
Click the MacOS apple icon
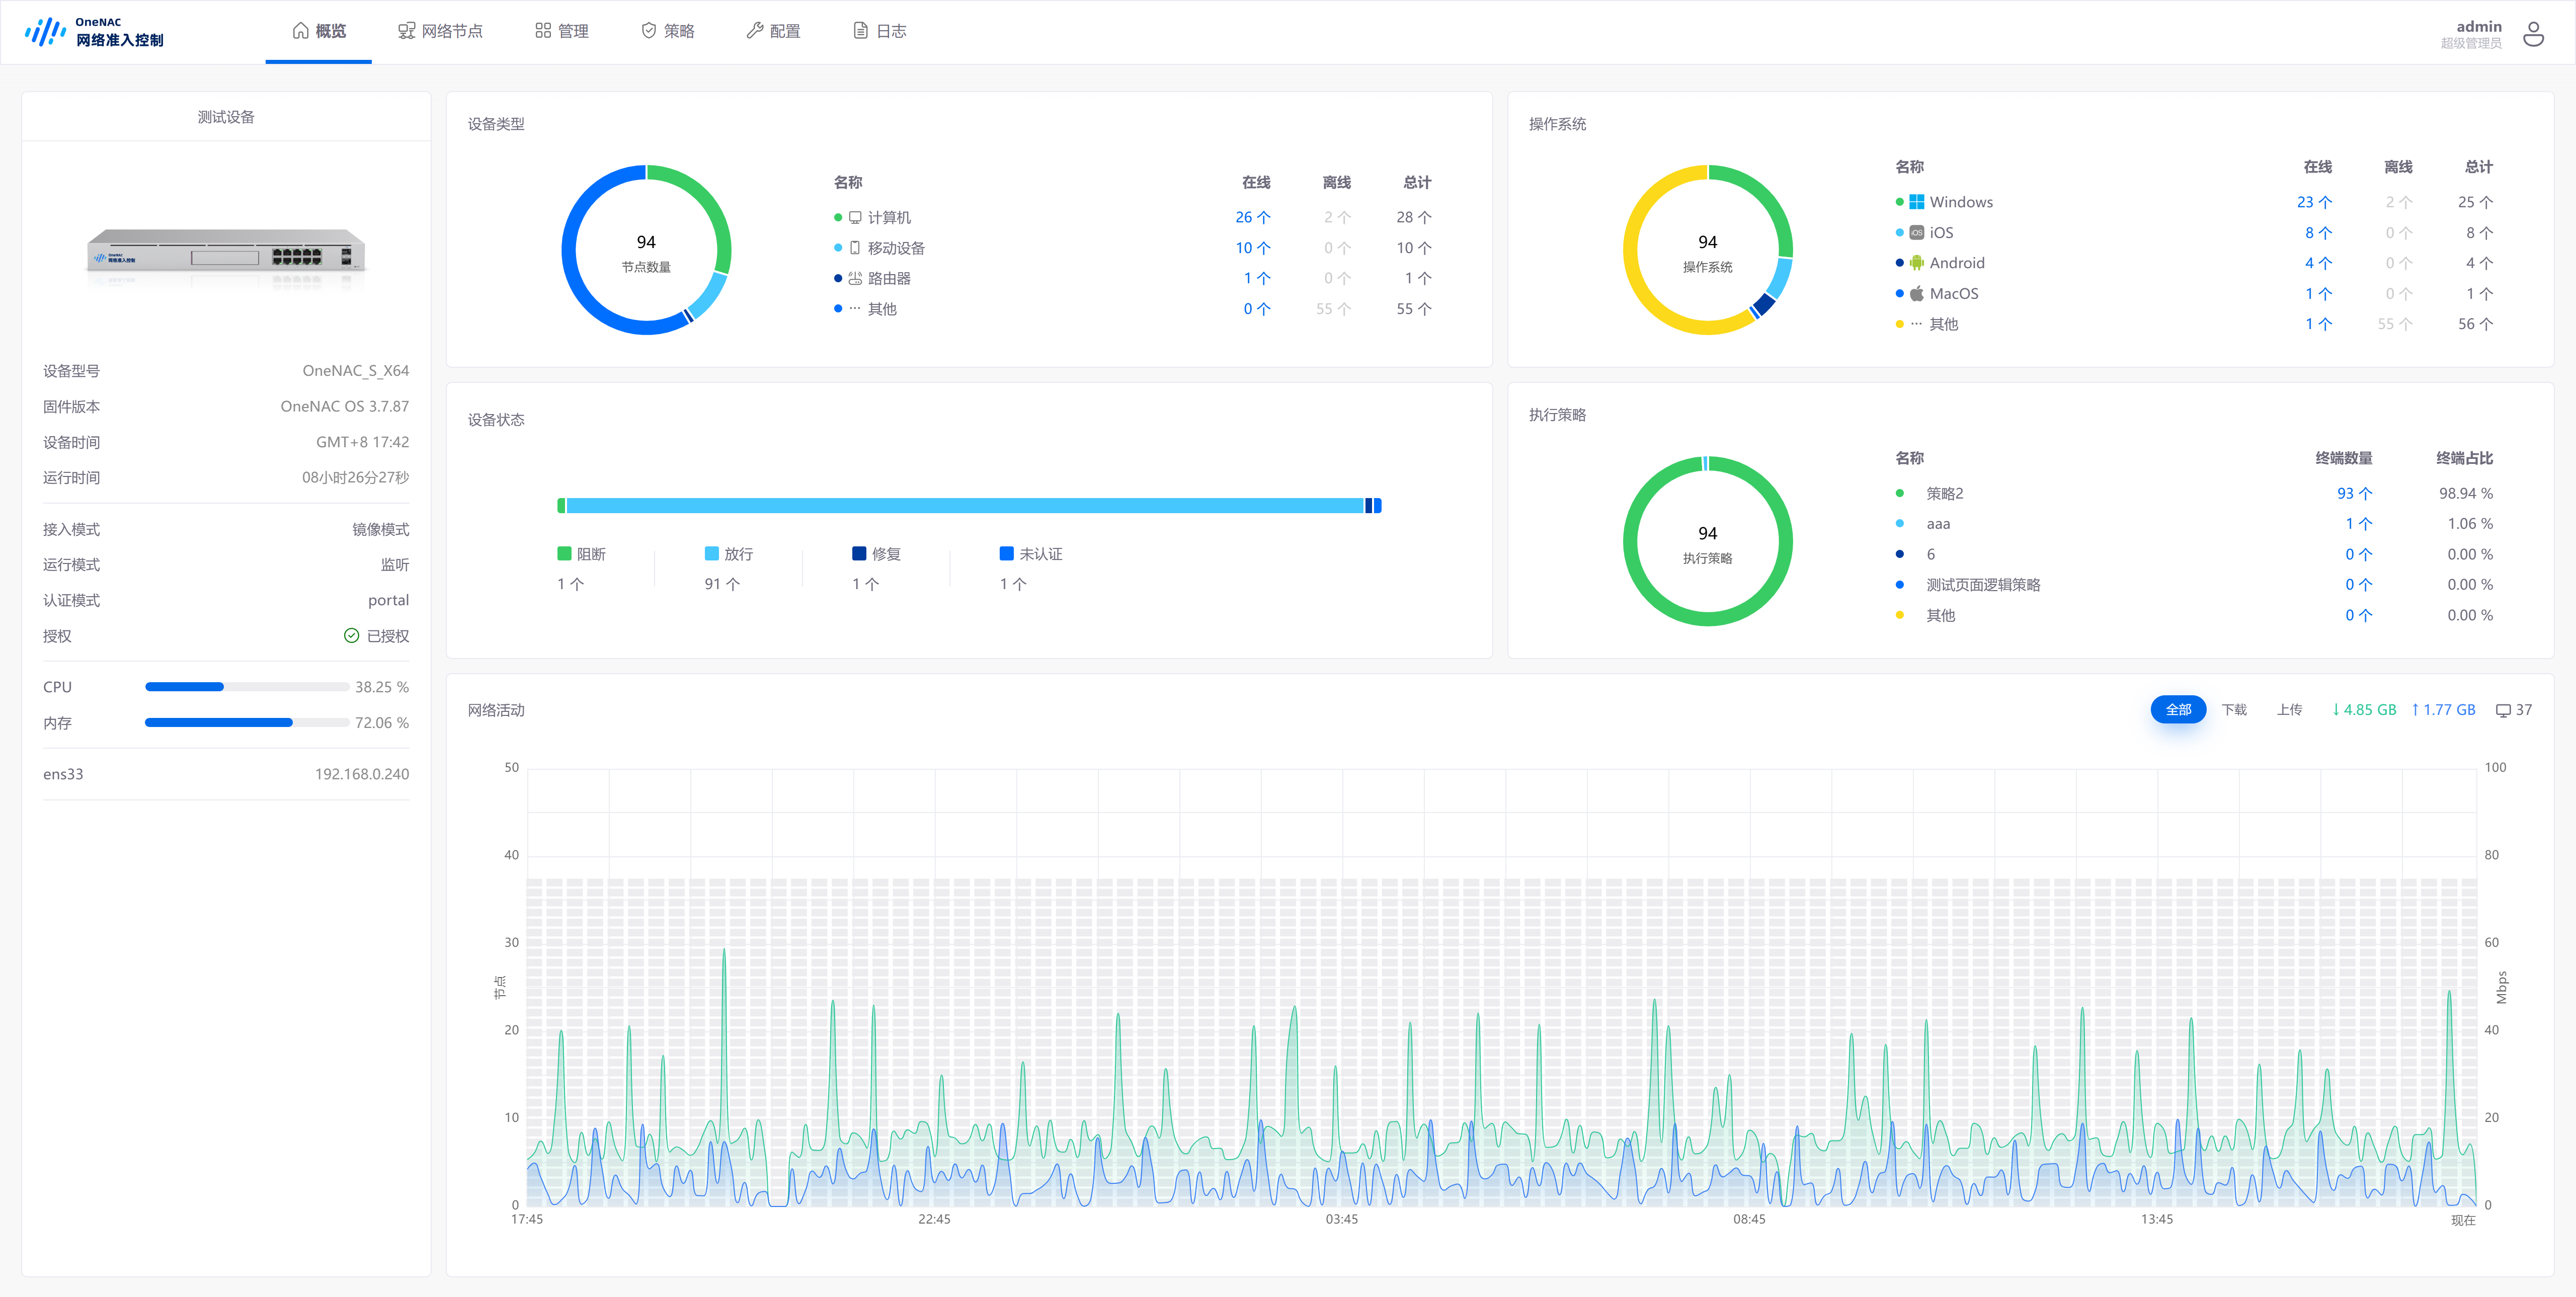click(x=1916, y=294)
